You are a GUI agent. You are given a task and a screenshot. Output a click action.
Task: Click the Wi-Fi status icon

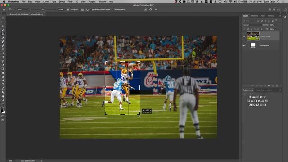pyautogui.click(x=230, y=2)
